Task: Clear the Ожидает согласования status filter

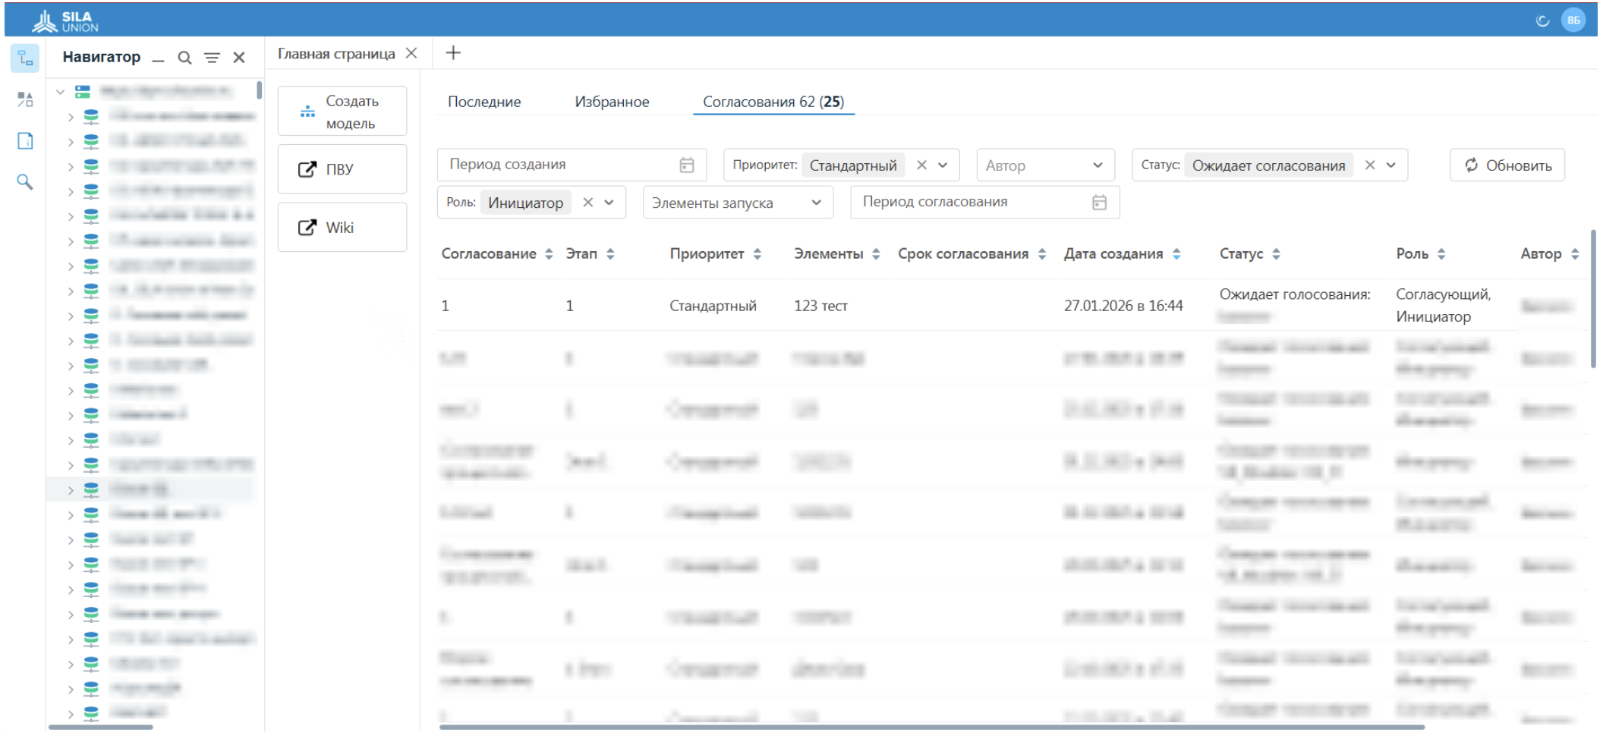Action: (x=1371, y=165)
